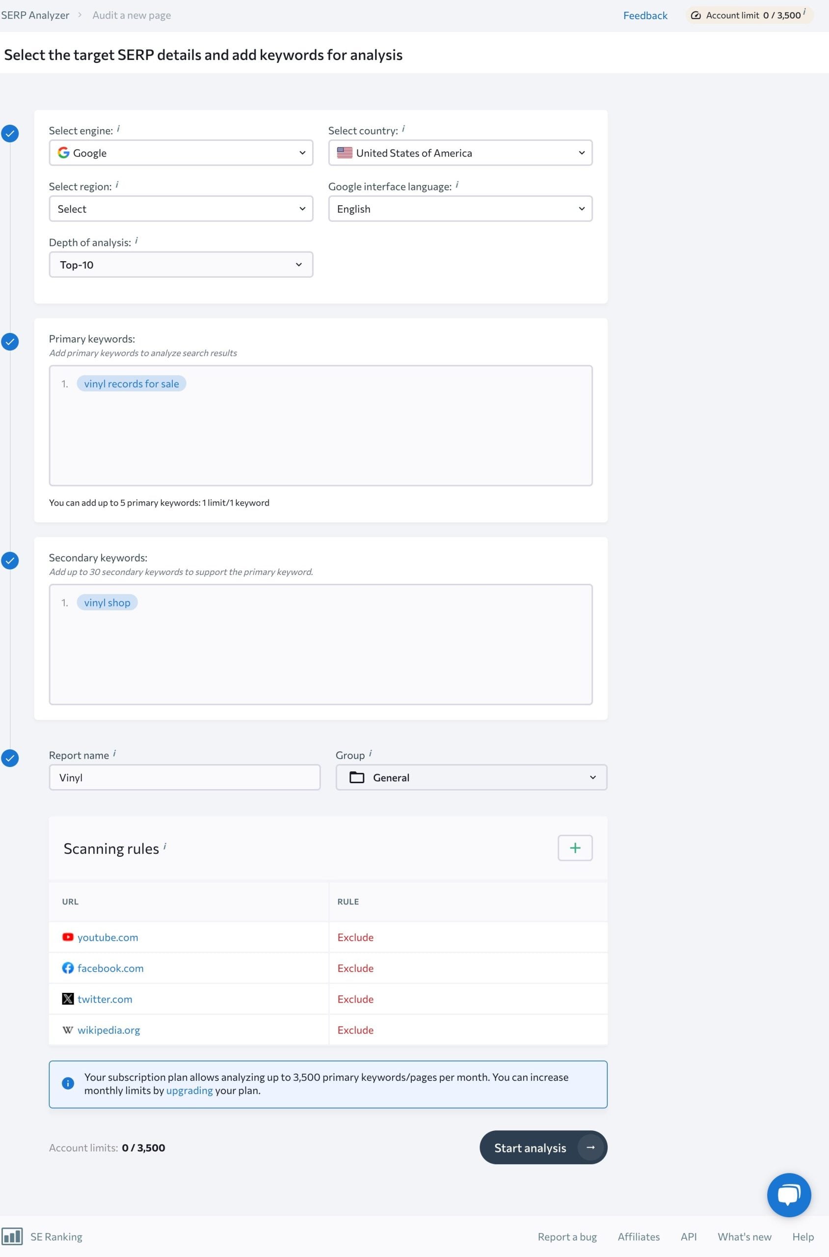Click the YouTube icon in scanning rules
829x1257 pixels.
click(68, 936)
